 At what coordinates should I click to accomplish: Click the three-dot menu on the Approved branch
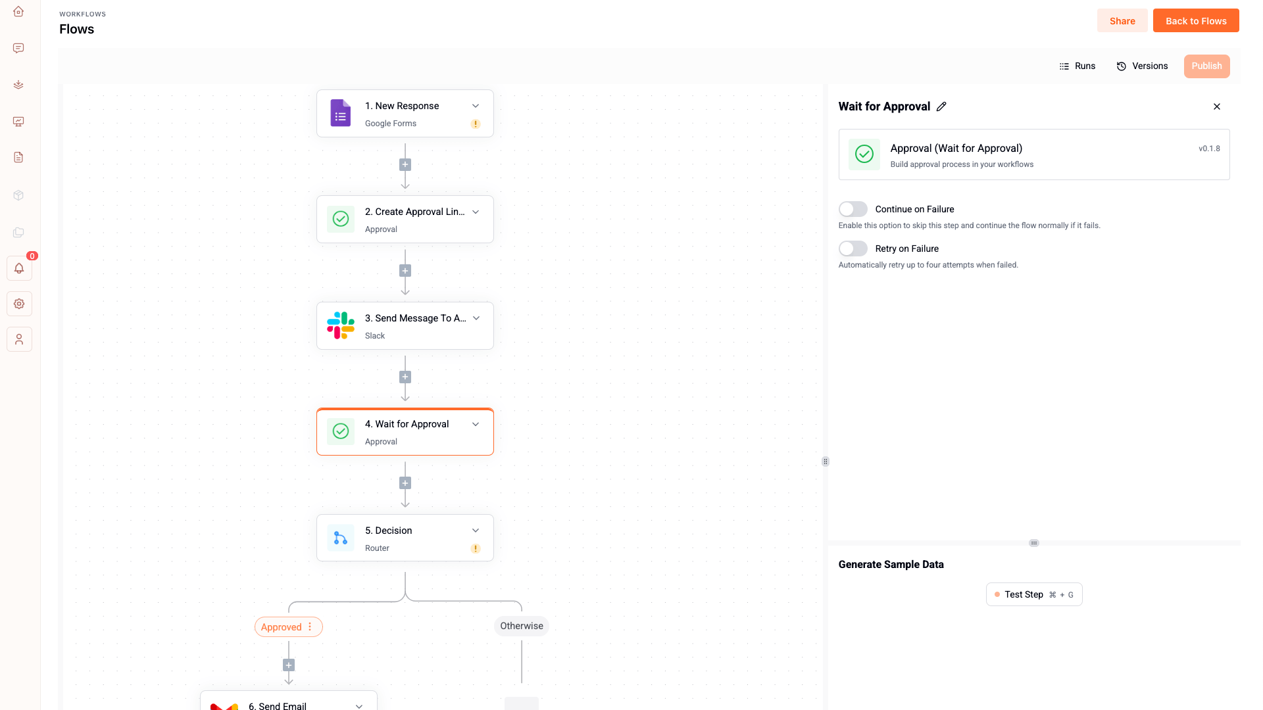[310, 627]
